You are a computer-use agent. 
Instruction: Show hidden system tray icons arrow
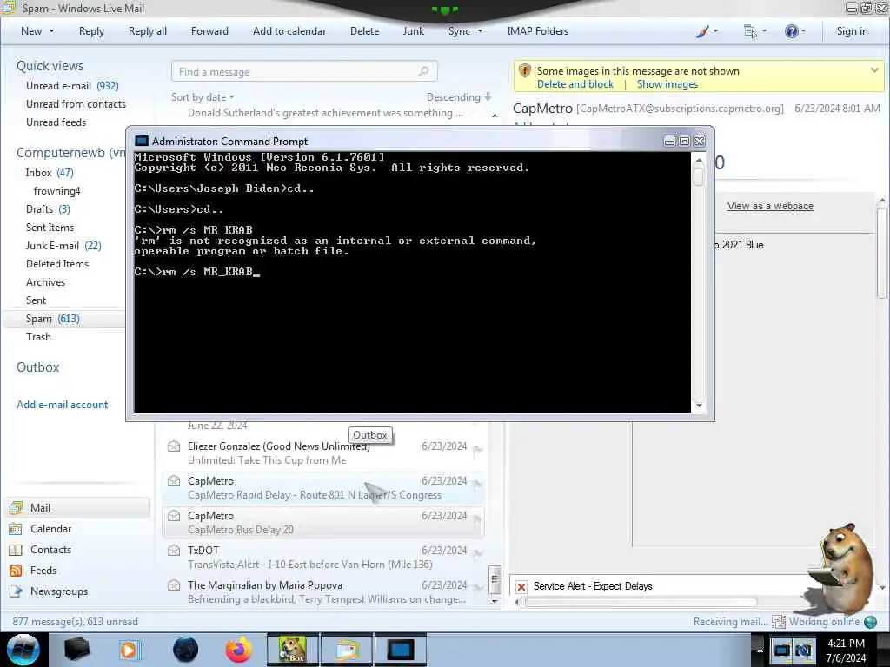759,650
